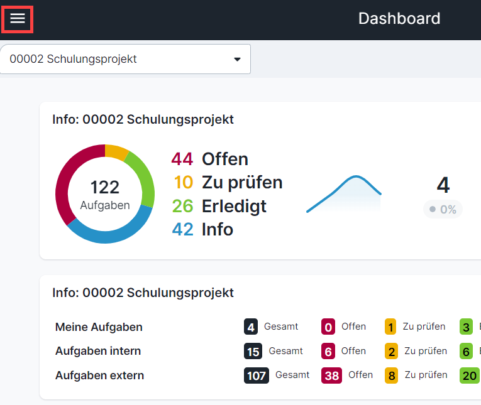This screenshot has height=405, width=481.
Task: Click the Dashboard page title
Action: [x=399, y=18]
